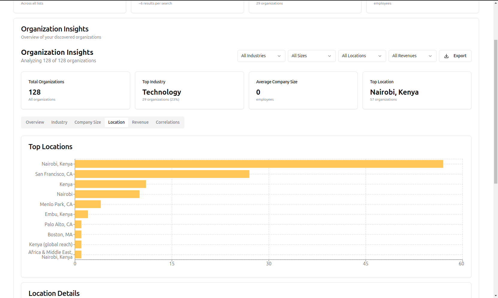Click 'Overview of your discovered organizations' subtitle
Image resolution: width=498 pixels, height=298 pixels.
click(61, 37)
